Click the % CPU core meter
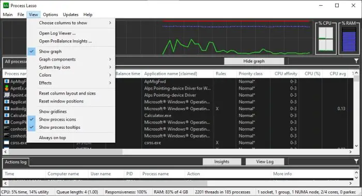This screenshot has height=196, width=362. pyautogui.click(x=326, y=39)
